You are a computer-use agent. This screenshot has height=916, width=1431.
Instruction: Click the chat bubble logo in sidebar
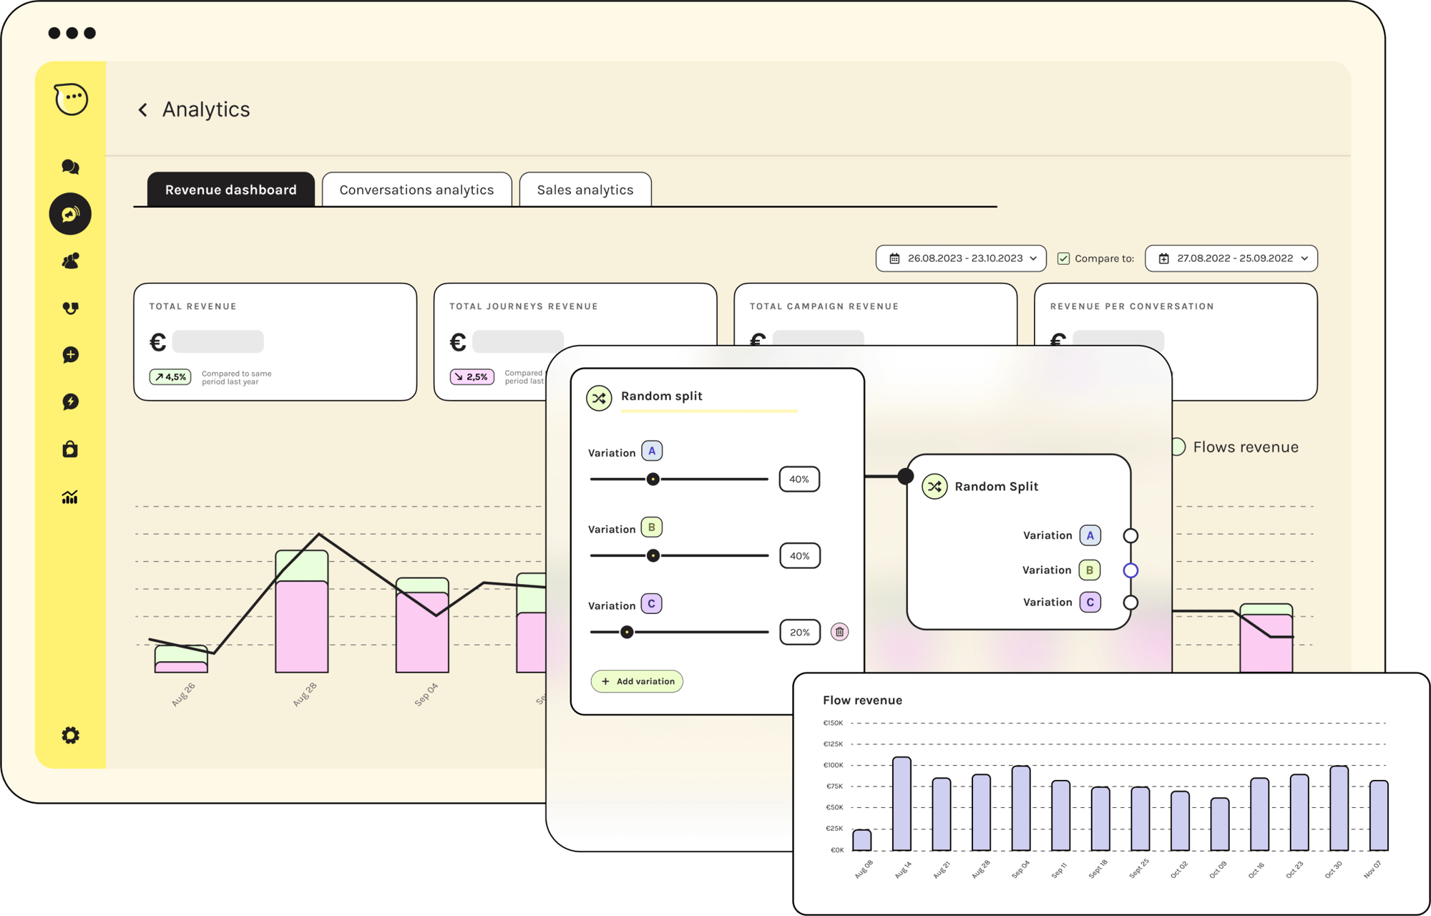tap(71, 99)
